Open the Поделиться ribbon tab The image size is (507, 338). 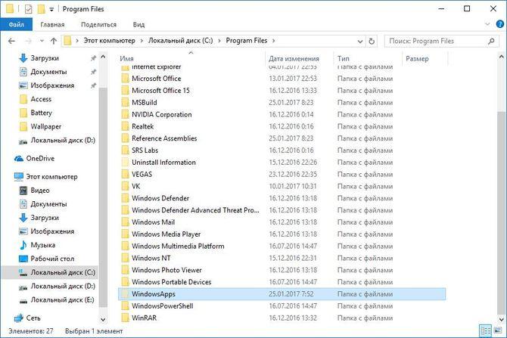[x=98, y=24]
